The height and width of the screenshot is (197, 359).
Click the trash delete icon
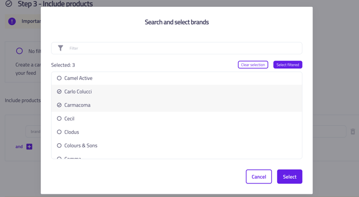pos(353,131)
